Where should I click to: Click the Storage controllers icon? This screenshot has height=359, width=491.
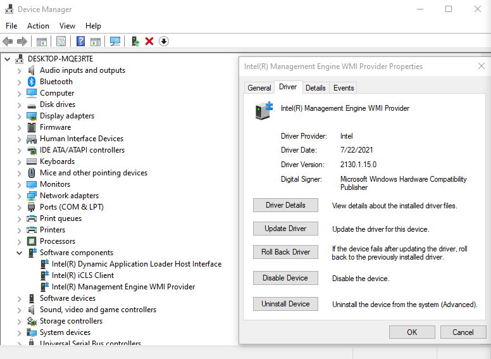tap(32, 321)
